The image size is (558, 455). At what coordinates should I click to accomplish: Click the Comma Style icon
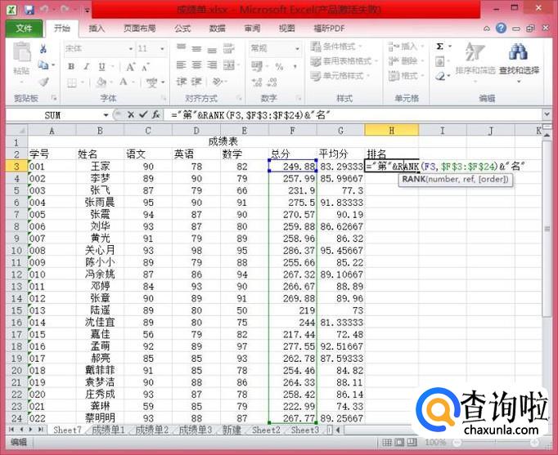coord(295,66)
